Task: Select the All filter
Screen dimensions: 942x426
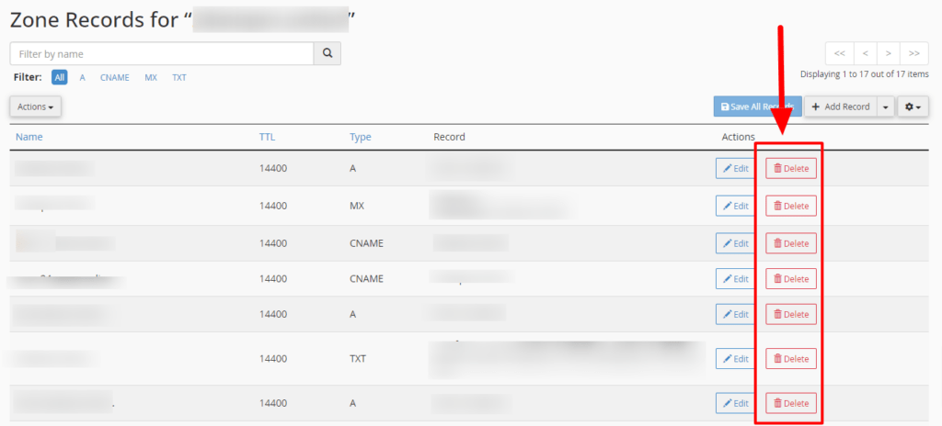Action: (x=59, y=78)
